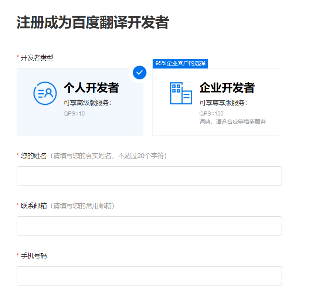
Task: Click the QPS=100 text on enterprise card
Action: (211, 114)
